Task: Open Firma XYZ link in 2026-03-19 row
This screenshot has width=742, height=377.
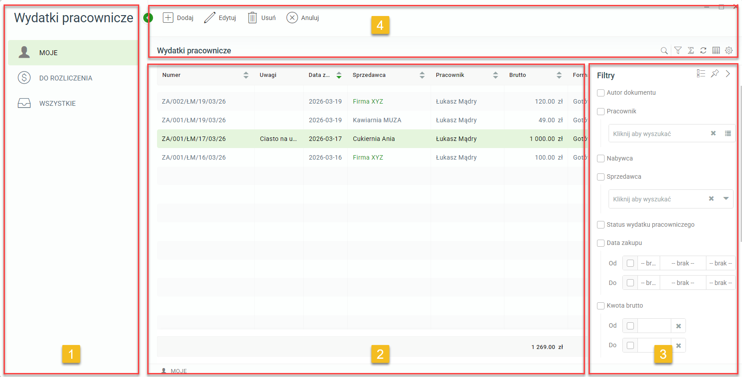Action: tap(368, 101)
